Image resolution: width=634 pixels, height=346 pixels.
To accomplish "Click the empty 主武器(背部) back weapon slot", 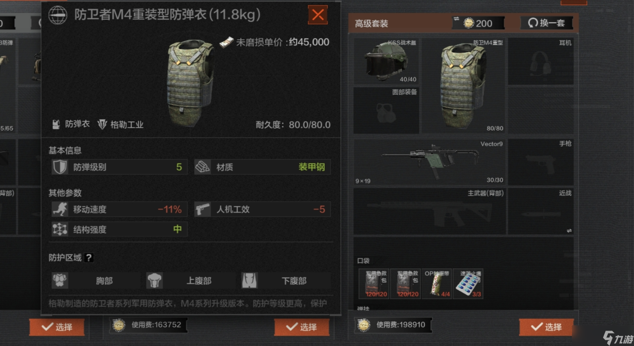I will [x=430, y=211].
